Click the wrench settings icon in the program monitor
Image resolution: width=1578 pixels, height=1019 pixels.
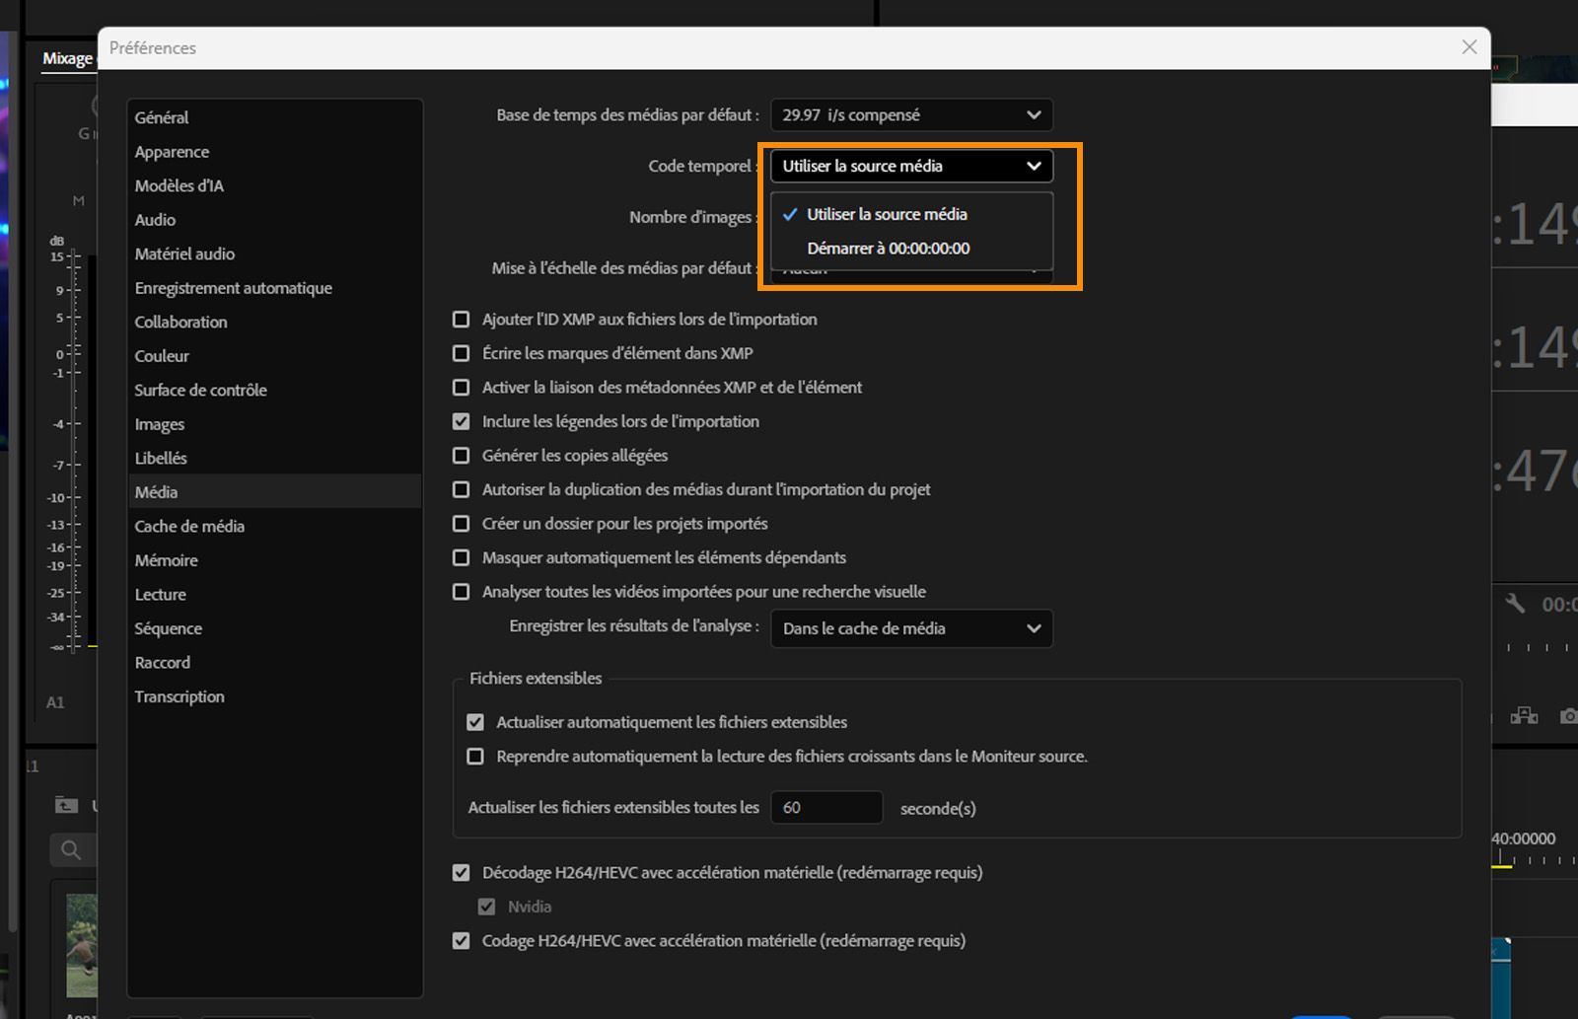coord(1516,604)
